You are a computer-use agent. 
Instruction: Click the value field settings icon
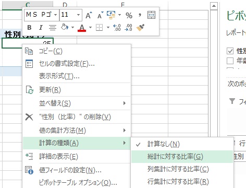(x=29, y=170)
